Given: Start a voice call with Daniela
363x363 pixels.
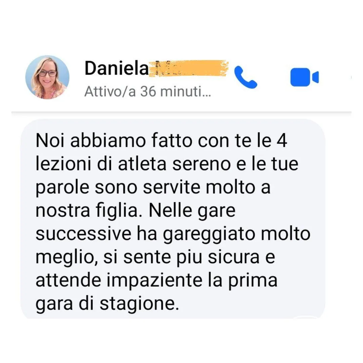Looking at the screenshot, I should click(246, 77).
